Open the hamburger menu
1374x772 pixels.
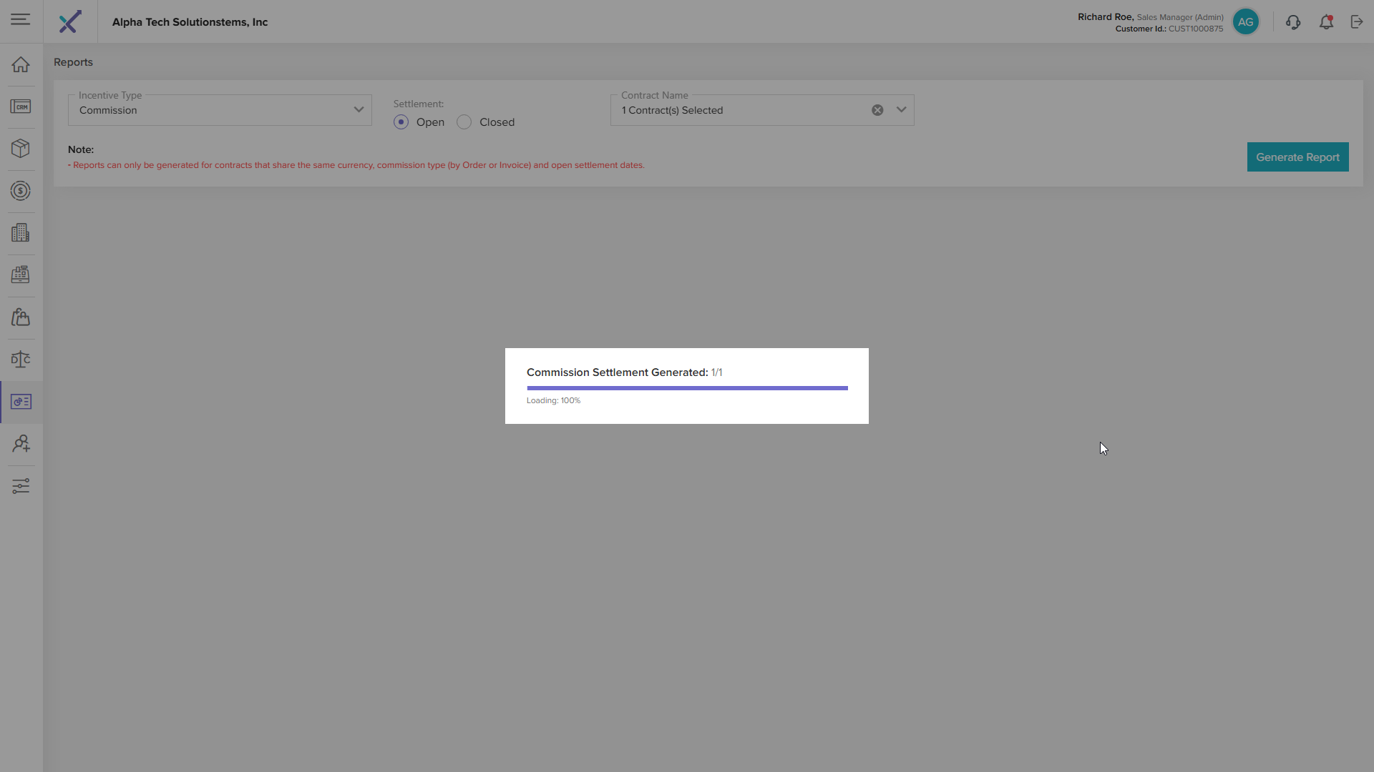click(x=21, y=19)
